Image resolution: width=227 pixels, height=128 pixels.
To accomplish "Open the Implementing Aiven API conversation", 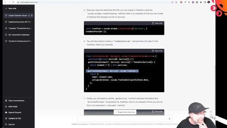I will pyautogui.click(x=19, y=22).
